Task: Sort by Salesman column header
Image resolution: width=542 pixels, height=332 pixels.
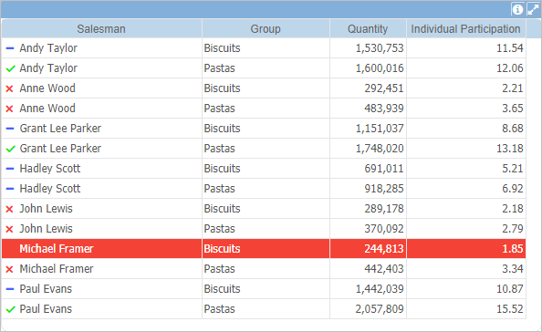Action: point(101,28)
